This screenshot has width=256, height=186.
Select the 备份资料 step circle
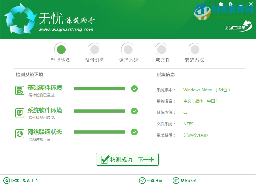coord(95,49)
